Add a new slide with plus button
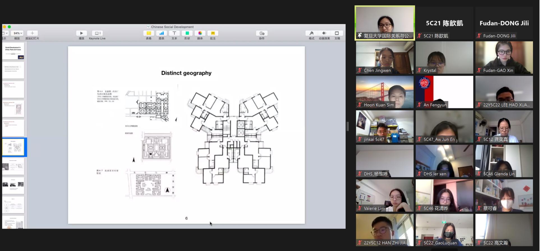The height and width of the screenshot is (251, 540). click(32, 33)
